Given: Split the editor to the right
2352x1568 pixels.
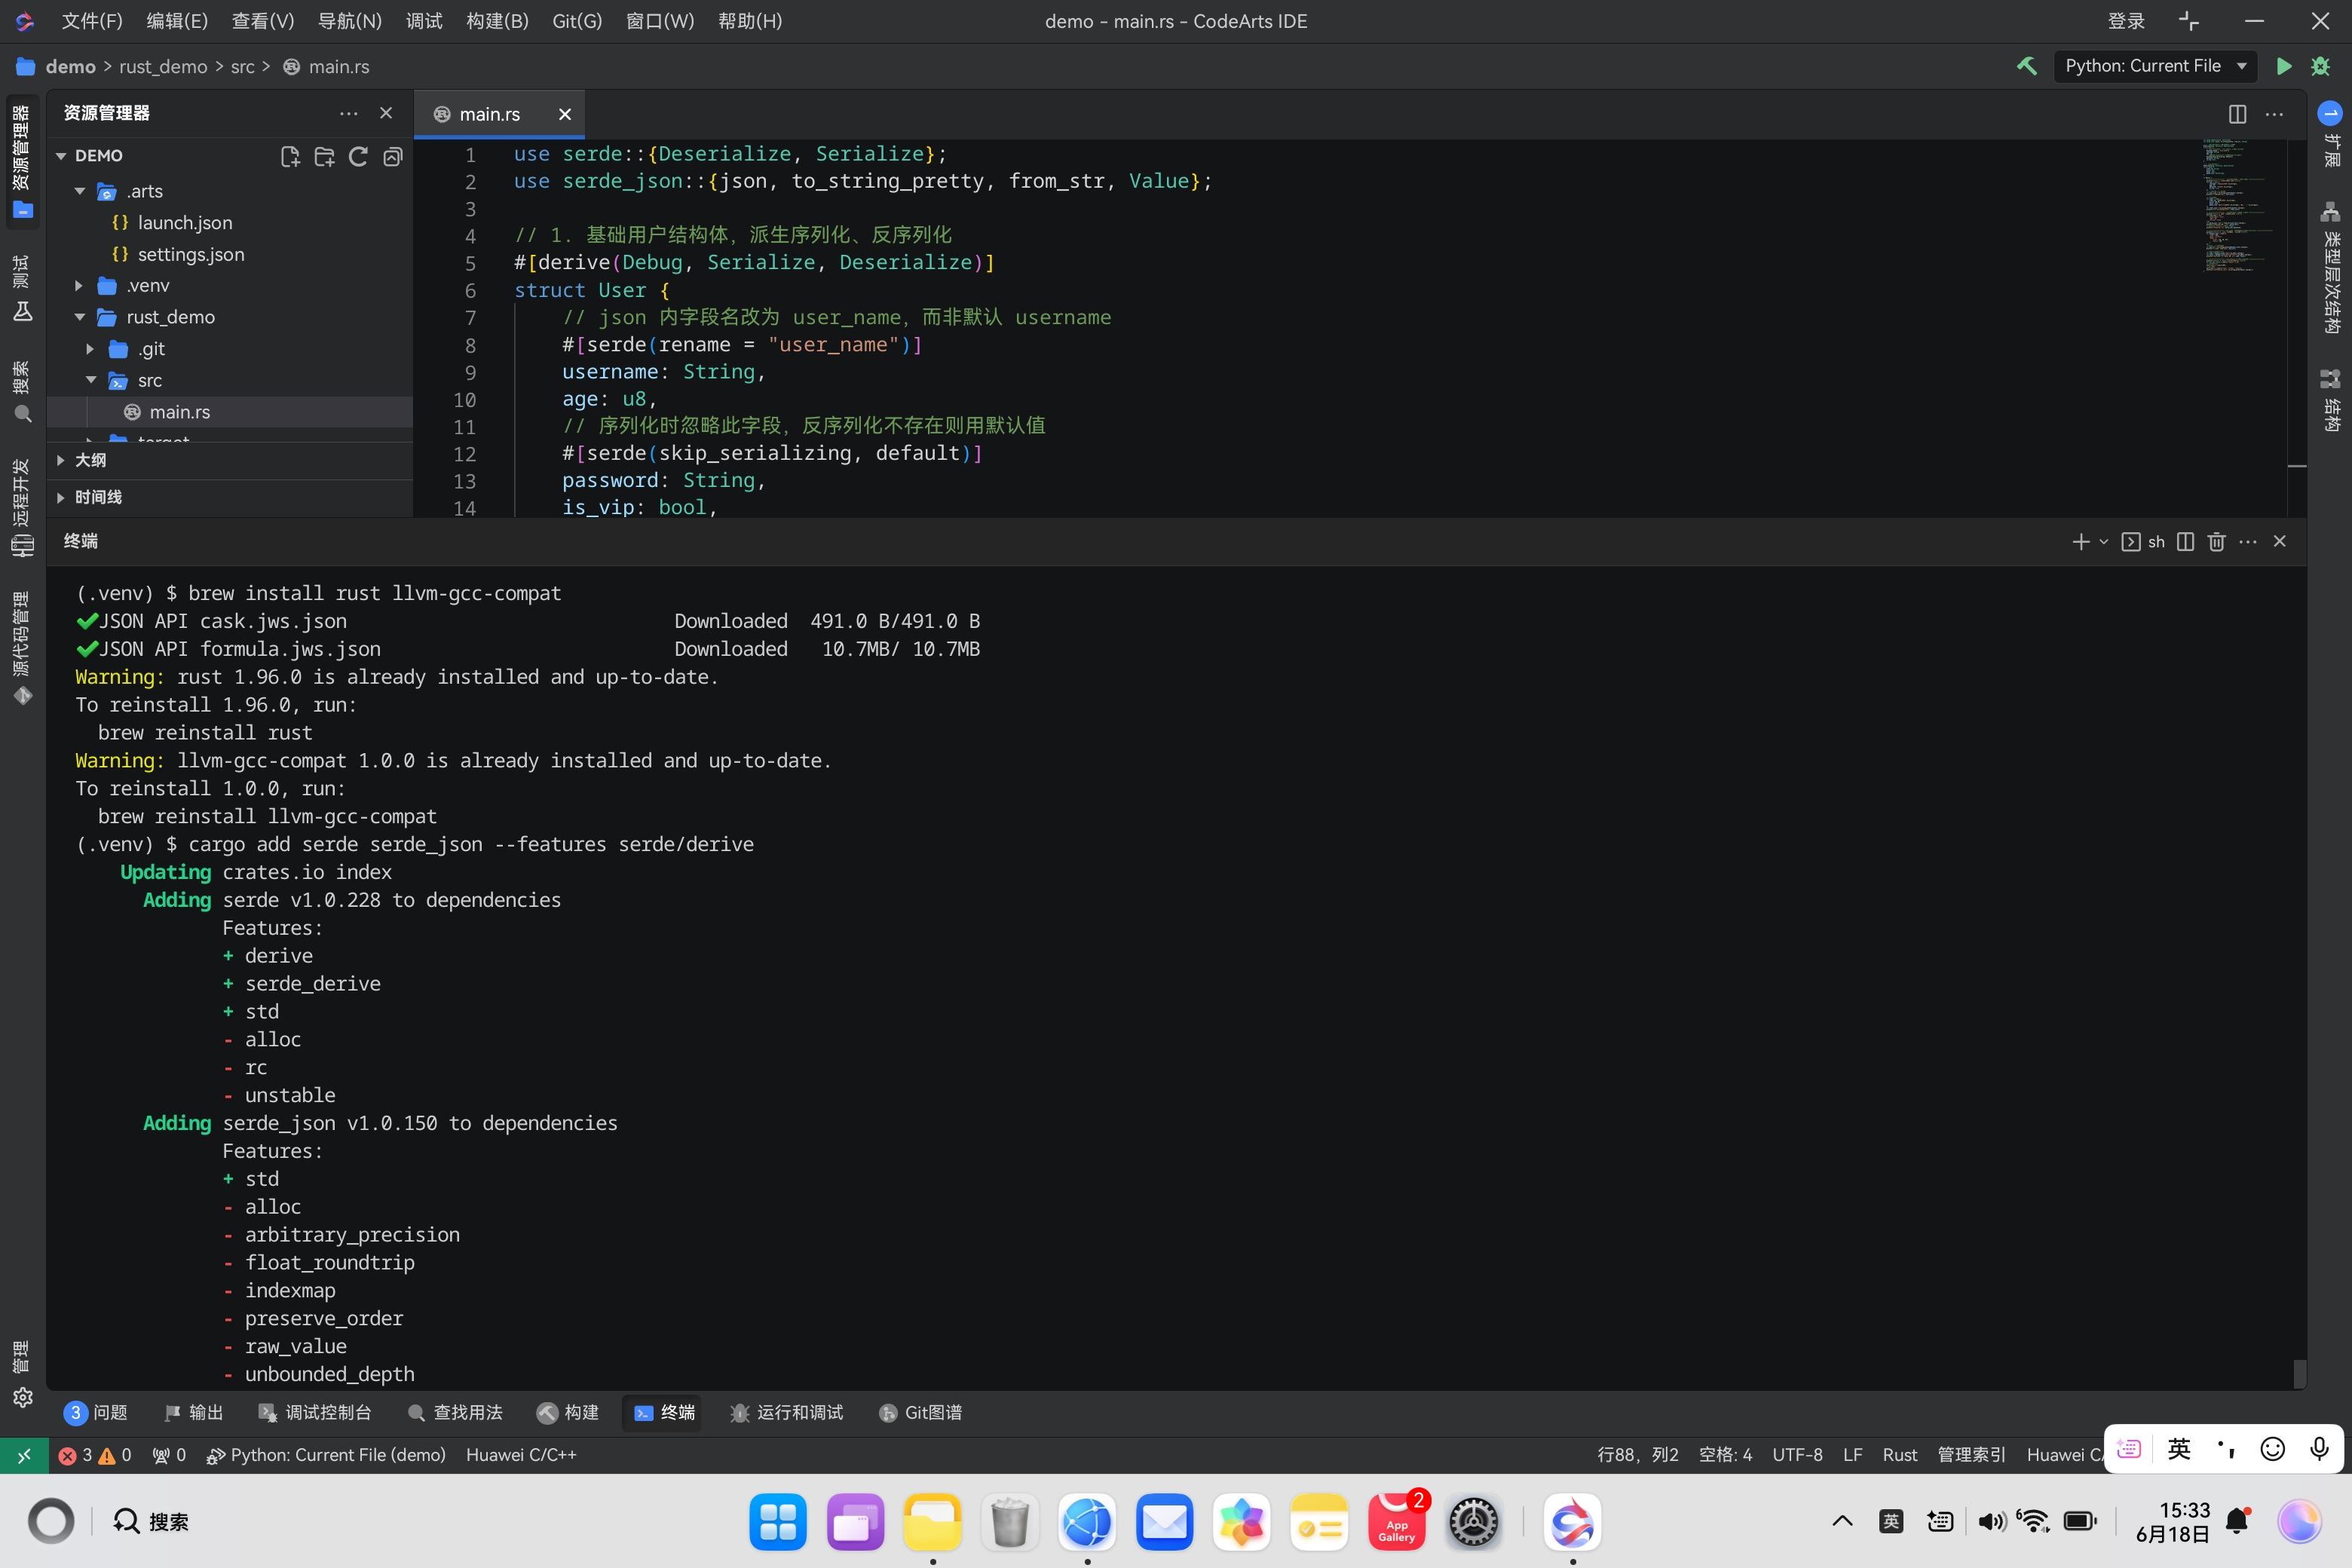Looking at the screenshot, I should tap(2237, 114).
